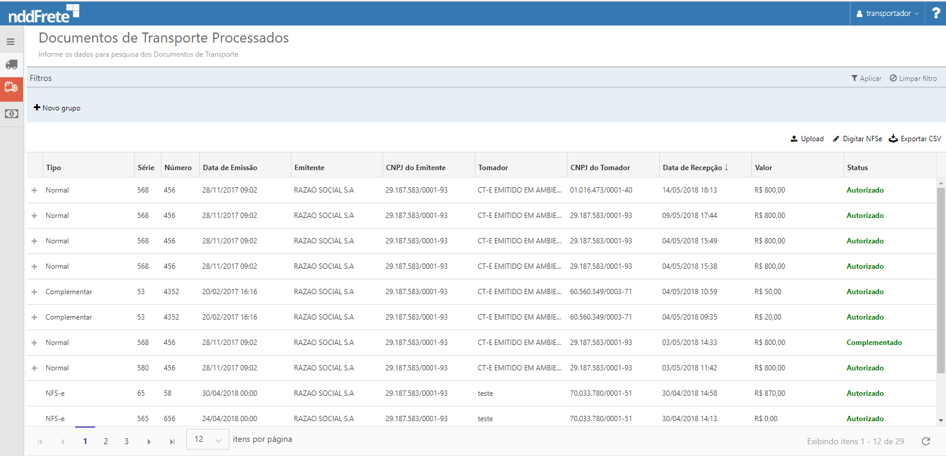Expand the first Normal row
This screenshot has height=456, width=946.
(x=34, y=191)
